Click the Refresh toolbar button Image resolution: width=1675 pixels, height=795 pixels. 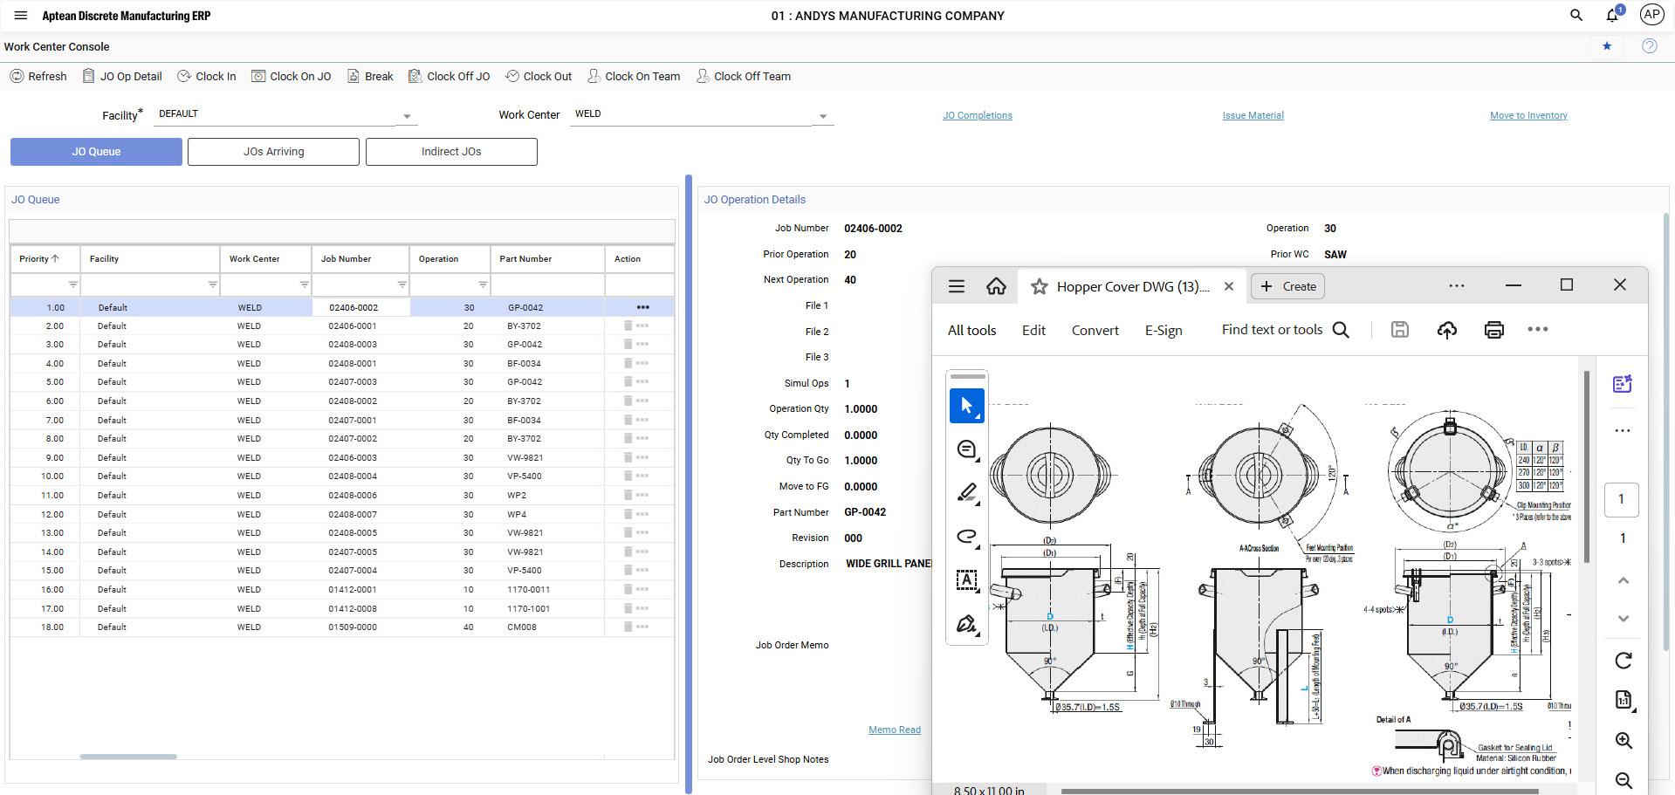(38, 77)
